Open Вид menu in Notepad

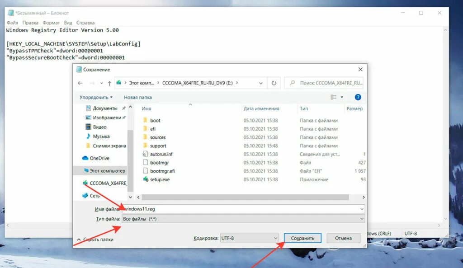click(x=68, y=23)
